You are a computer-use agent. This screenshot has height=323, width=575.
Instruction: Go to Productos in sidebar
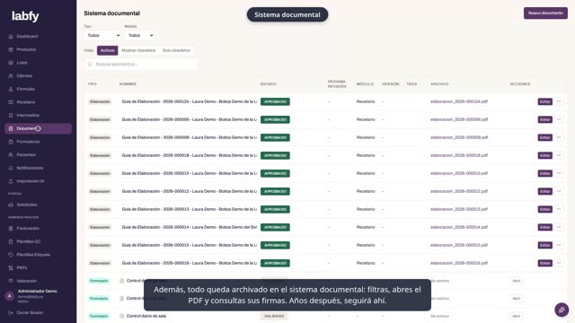click(x=26, y=49)
